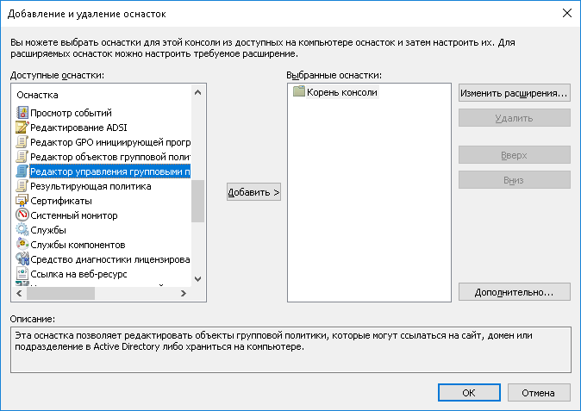Open Изменить расширения... dialog
Image resolution: width=581 pixels, height=411 pixels.
[x=514, y=93]
